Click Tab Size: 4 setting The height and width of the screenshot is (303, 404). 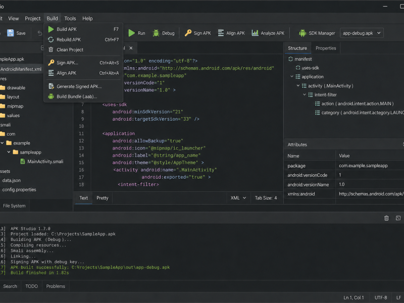tap(266, 198)
